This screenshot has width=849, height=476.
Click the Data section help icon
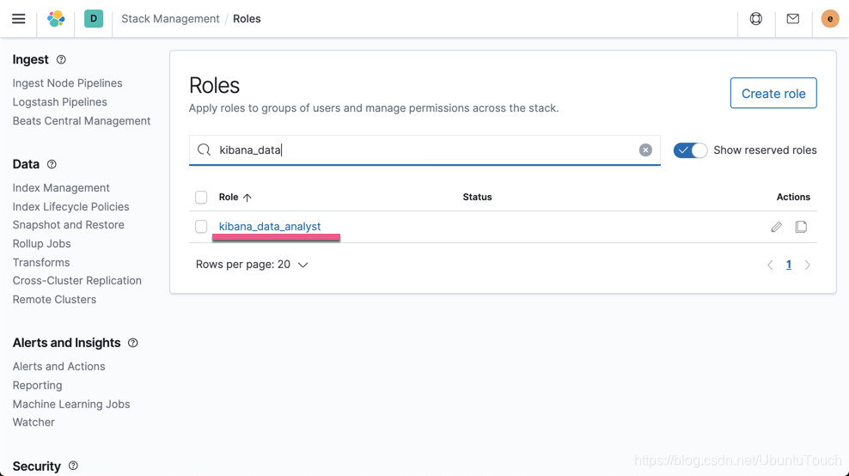pyautogui.click(x=52, y=164)
